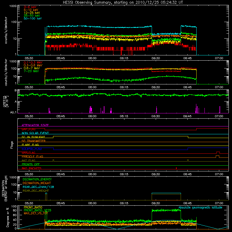Click the DECIMATION_ENERGY legend label
Viewport: 232px width, 232px height.
[37, 179]
